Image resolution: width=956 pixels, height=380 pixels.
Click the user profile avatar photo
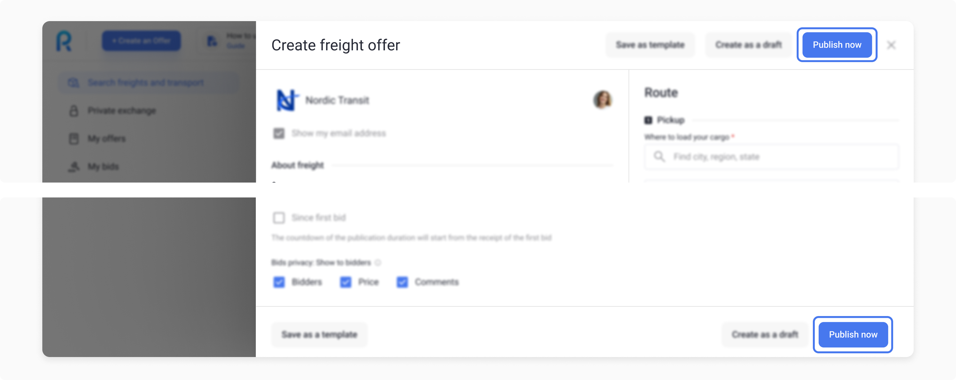click(x=602, y=100)
